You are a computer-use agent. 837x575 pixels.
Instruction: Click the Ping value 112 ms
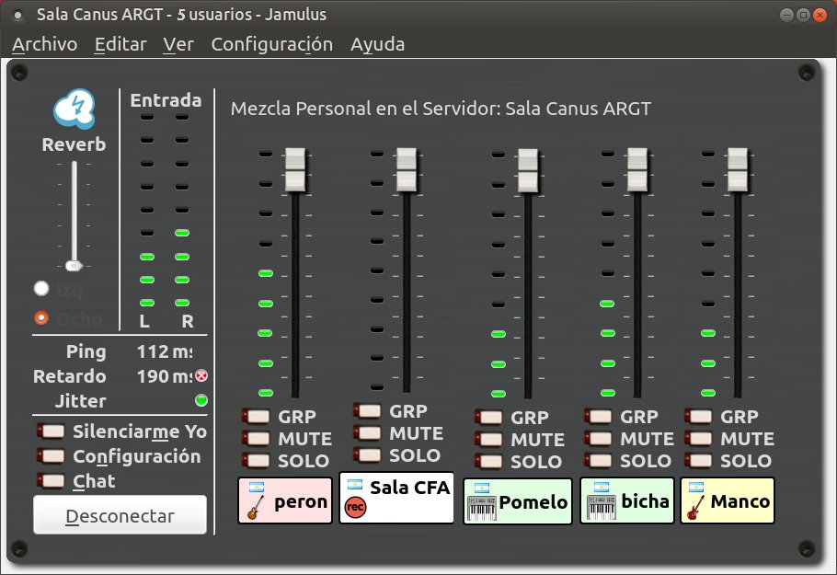coord(165,351)
